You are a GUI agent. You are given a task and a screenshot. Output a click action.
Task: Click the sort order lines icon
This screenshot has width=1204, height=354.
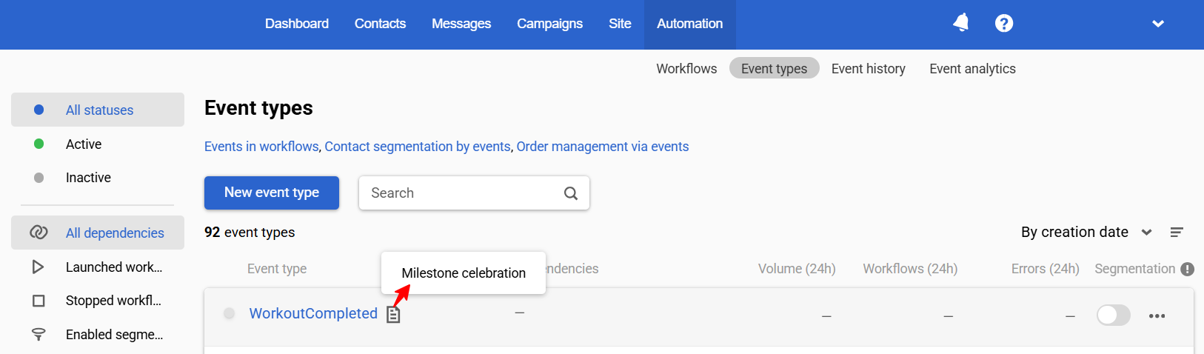coord(1177,233)
